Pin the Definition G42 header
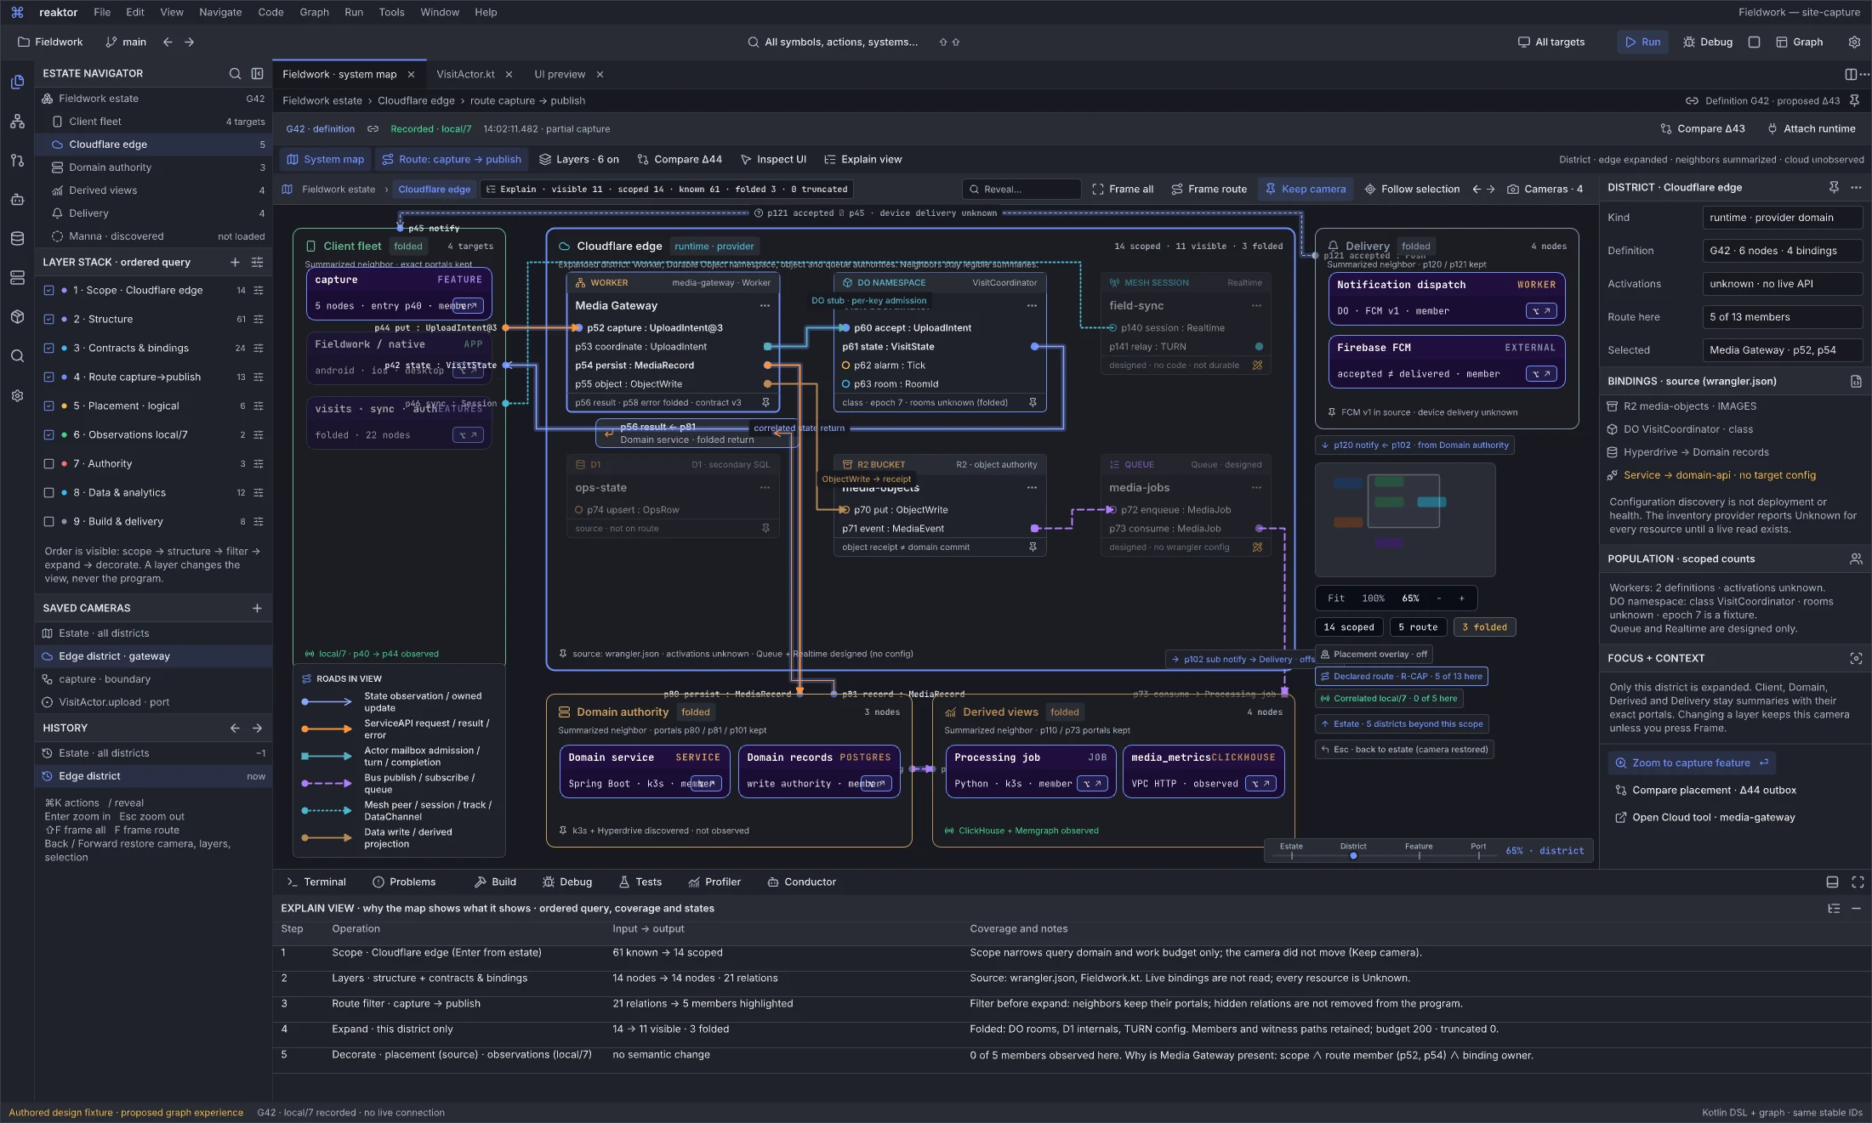Image resolution: width=1872 pixels, height=1123 pixels. pos(1854,100)
